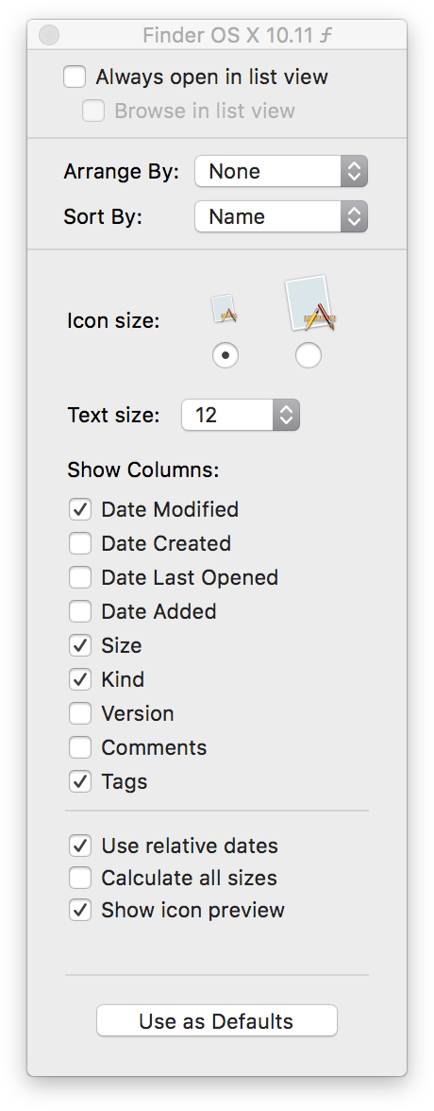Uncheck the Kind column

(80, 679)
